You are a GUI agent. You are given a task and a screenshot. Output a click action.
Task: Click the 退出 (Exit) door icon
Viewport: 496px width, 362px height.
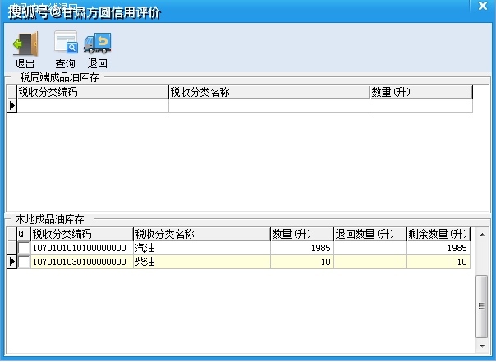(25, 45)
